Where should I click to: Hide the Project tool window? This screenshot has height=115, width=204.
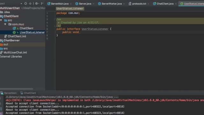[42, 4]
